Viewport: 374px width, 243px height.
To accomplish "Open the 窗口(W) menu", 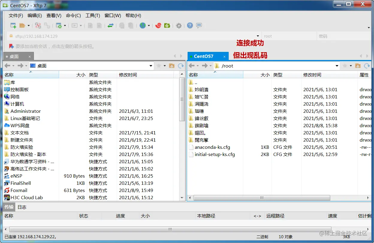I will 113,16.
